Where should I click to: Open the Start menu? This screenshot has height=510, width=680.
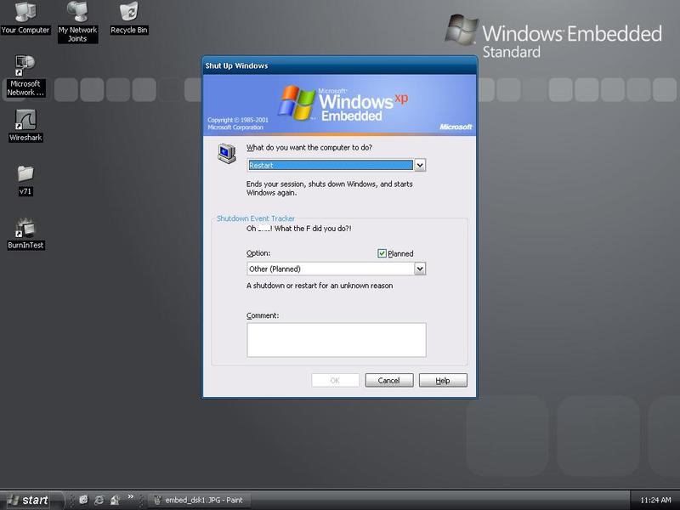[x=28, y=500]
